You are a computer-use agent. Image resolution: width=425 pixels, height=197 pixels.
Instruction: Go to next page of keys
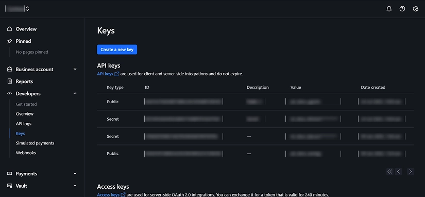click(x=411, y=172)
